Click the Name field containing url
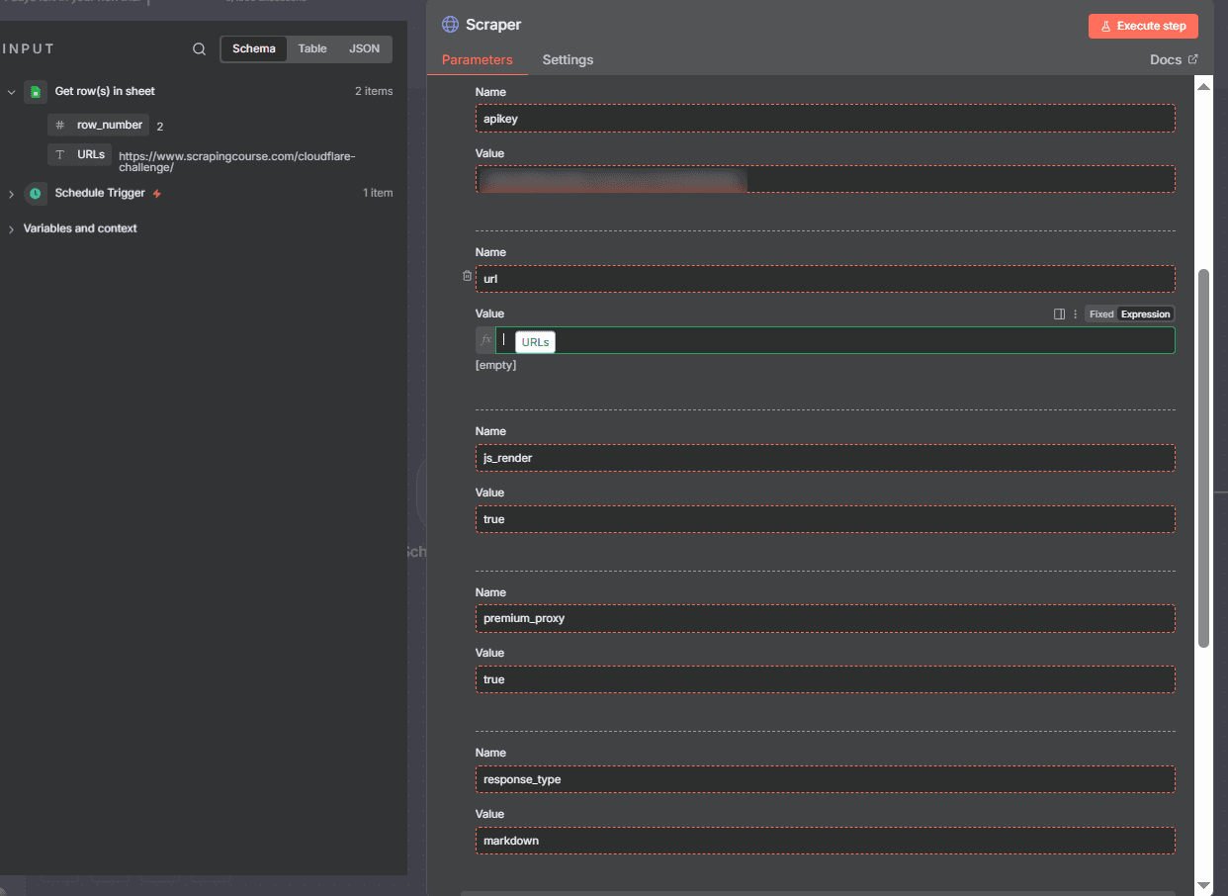The height and width of the screenshot is (896, 1228). pos(826,279)
